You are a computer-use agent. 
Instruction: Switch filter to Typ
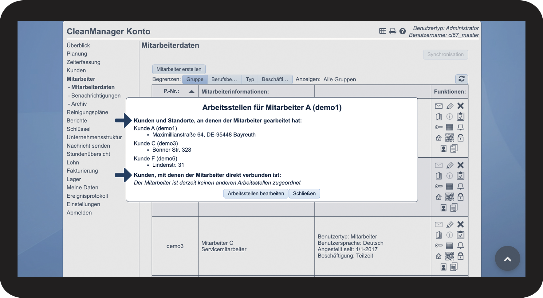pos(250,79)
